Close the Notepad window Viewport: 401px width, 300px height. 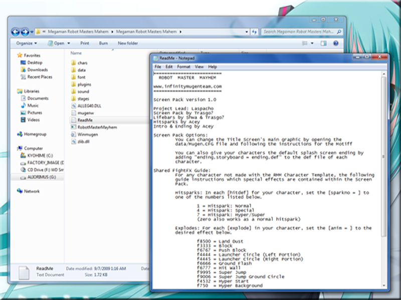380,57
